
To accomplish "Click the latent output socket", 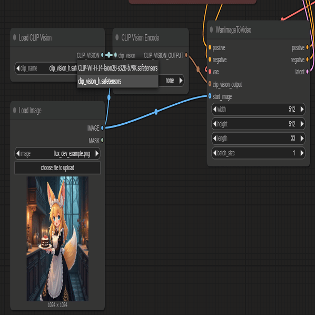I will (x=307, y=72).
